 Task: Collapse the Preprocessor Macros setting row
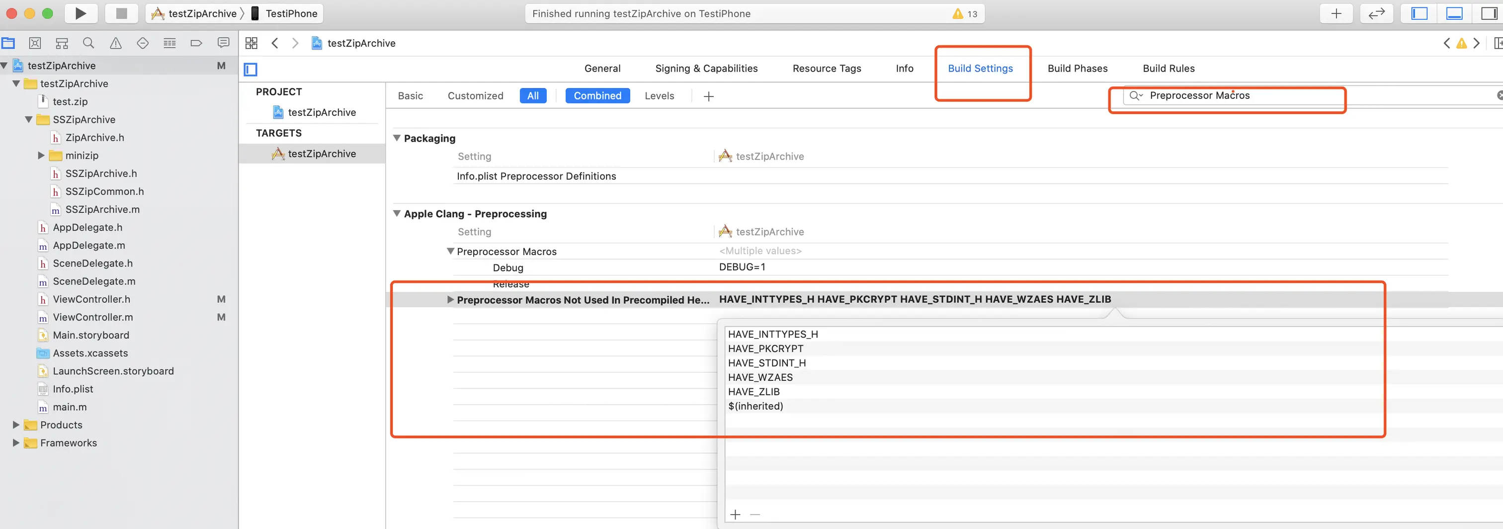450,252
